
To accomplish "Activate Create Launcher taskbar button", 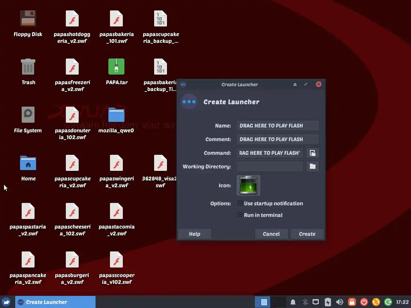I will click(x=55, y=302).
